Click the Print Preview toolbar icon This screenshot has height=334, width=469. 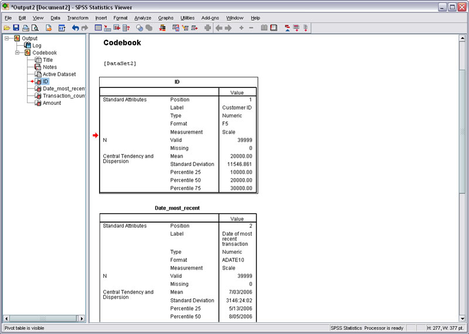click(x=35, y=28)
